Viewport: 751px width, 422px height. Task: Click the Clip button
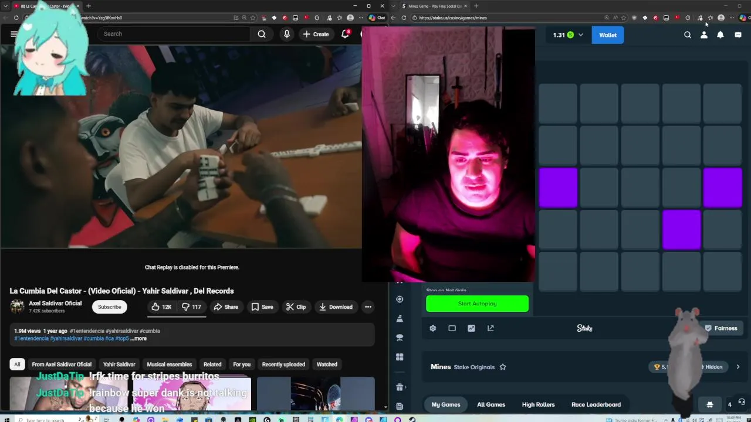(296, 307)
